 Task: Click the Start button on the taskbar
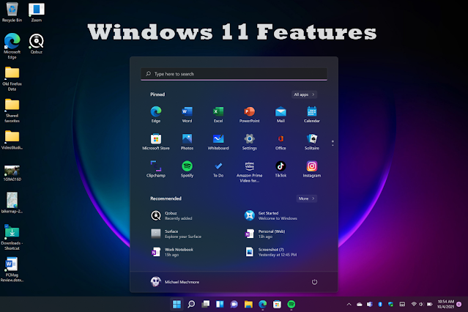(x=177, y=304)
